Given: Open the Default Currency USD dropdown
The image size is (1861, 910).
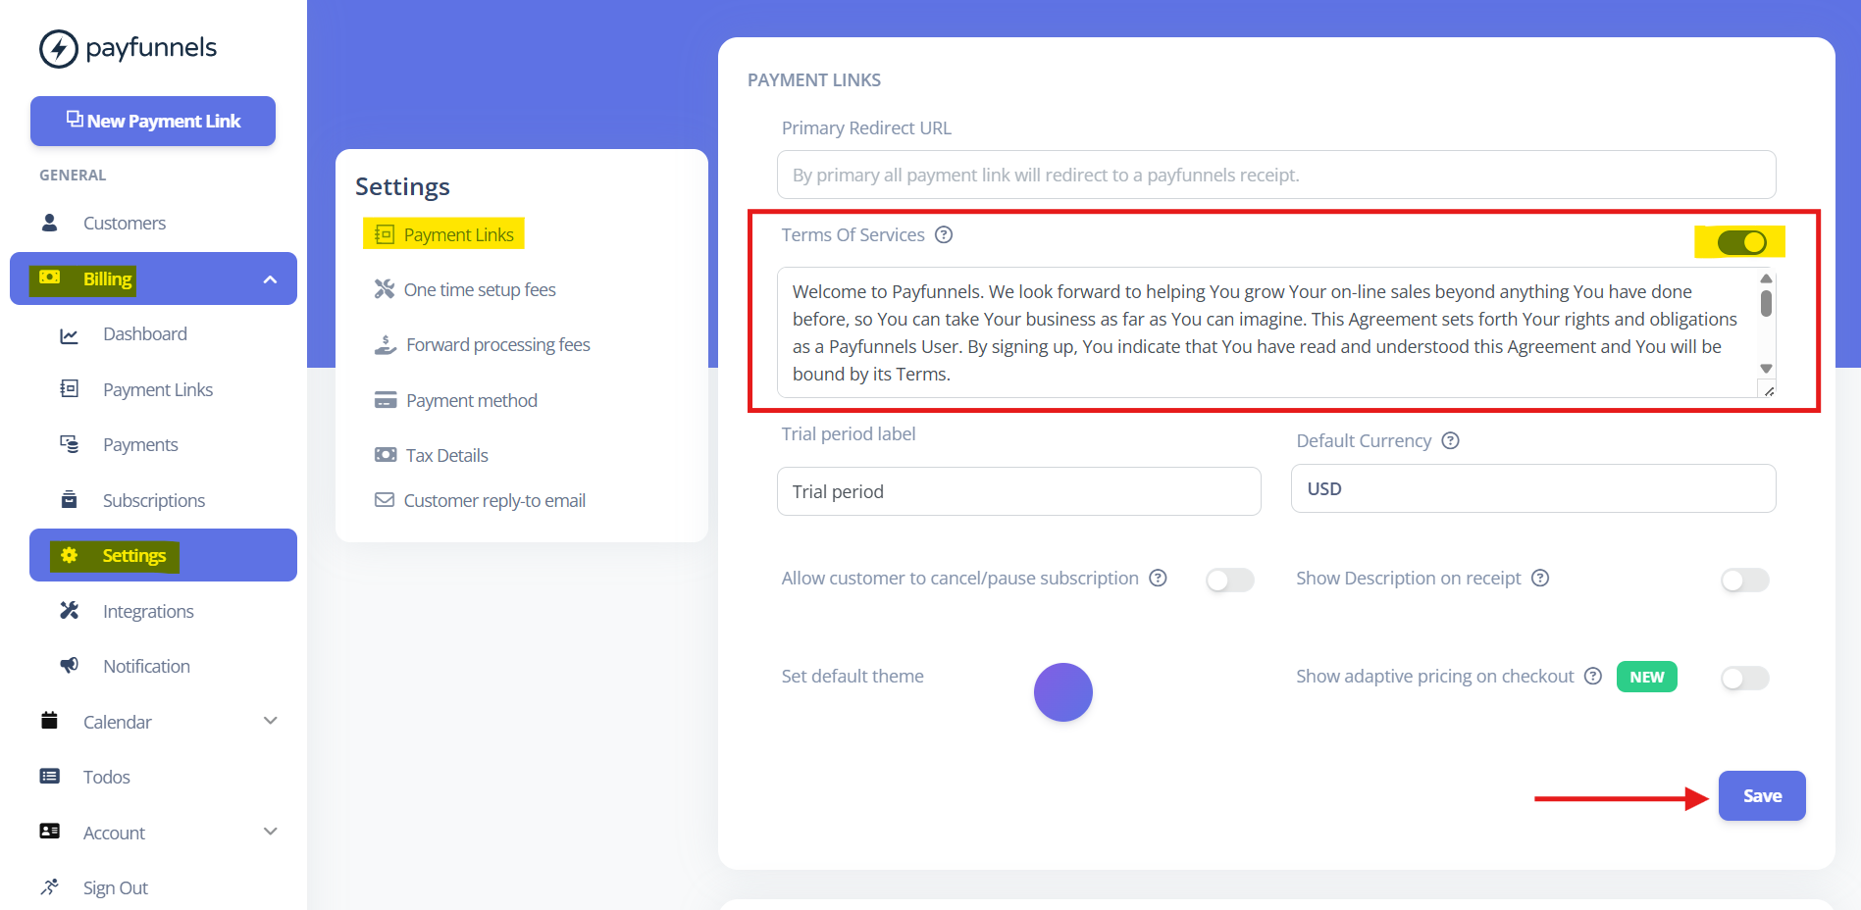Looking at the screenshot, I should pyautogui.click(x=1533, y=488).
